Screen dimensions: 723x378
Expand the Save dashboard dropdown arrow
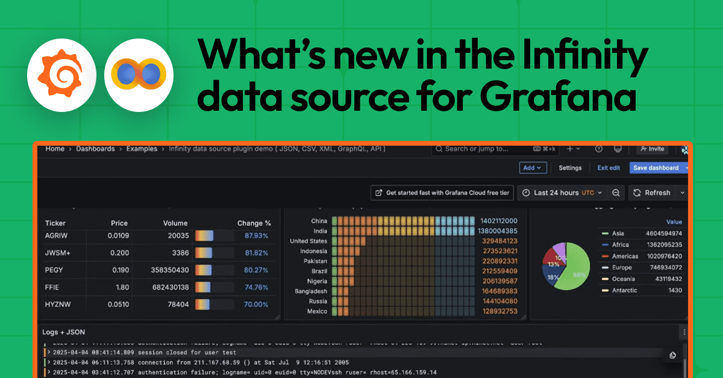point(687,168)
